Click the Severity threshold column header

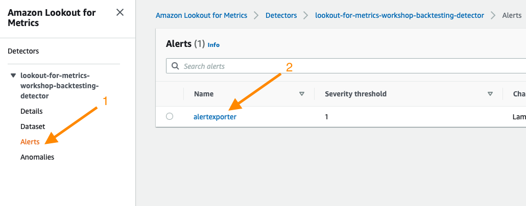click(355, 94)
